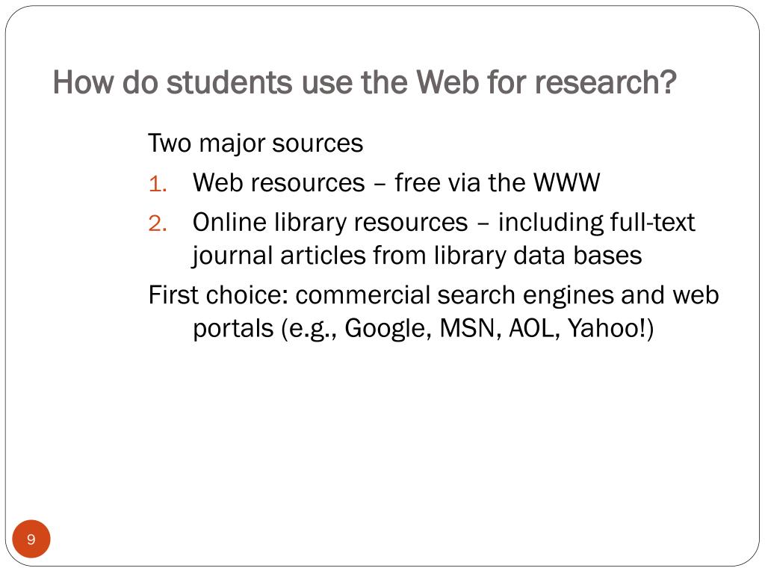
Task: Click the word 'Yahoo!' in the examples
Action: pos(607,328)
